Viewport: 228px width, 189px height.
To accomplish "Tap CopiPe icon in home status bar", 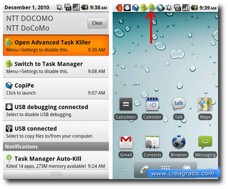I will pos(136,8).
